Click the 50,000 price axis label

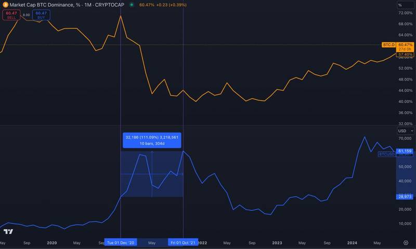(x=405, y=166)
